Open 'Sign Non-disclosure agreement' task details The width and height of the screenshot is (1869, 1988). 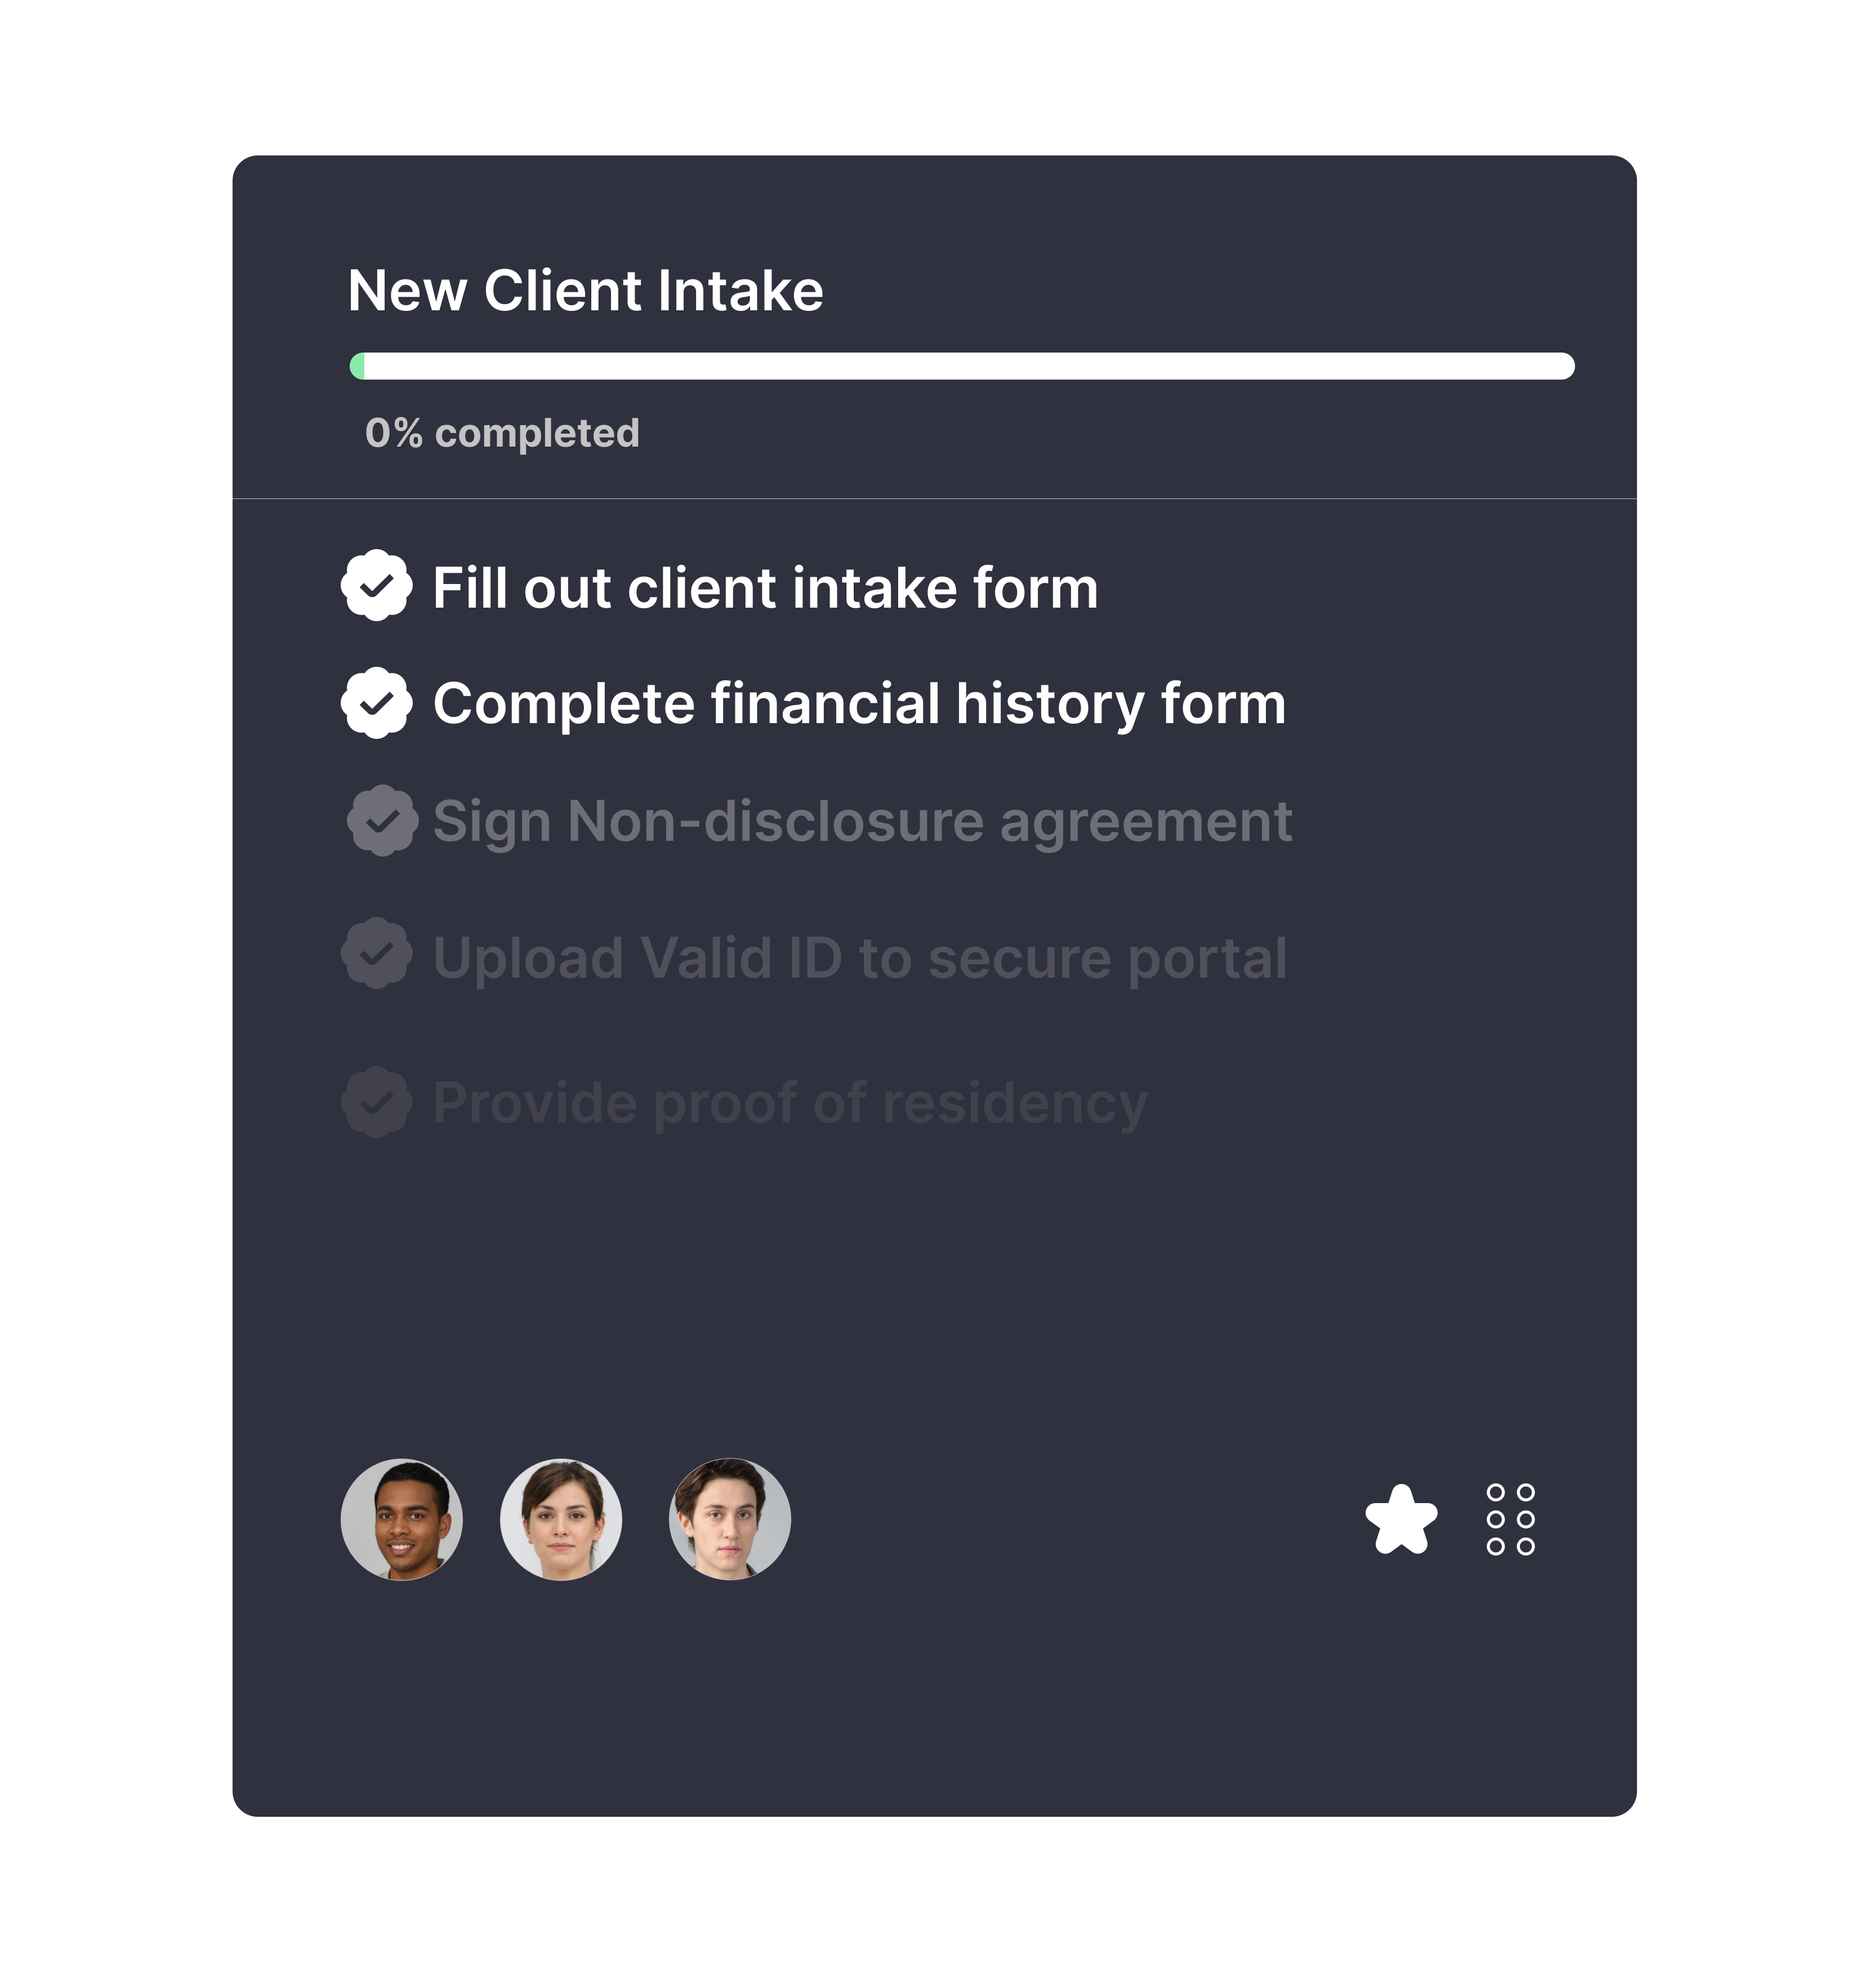(862, 820)
